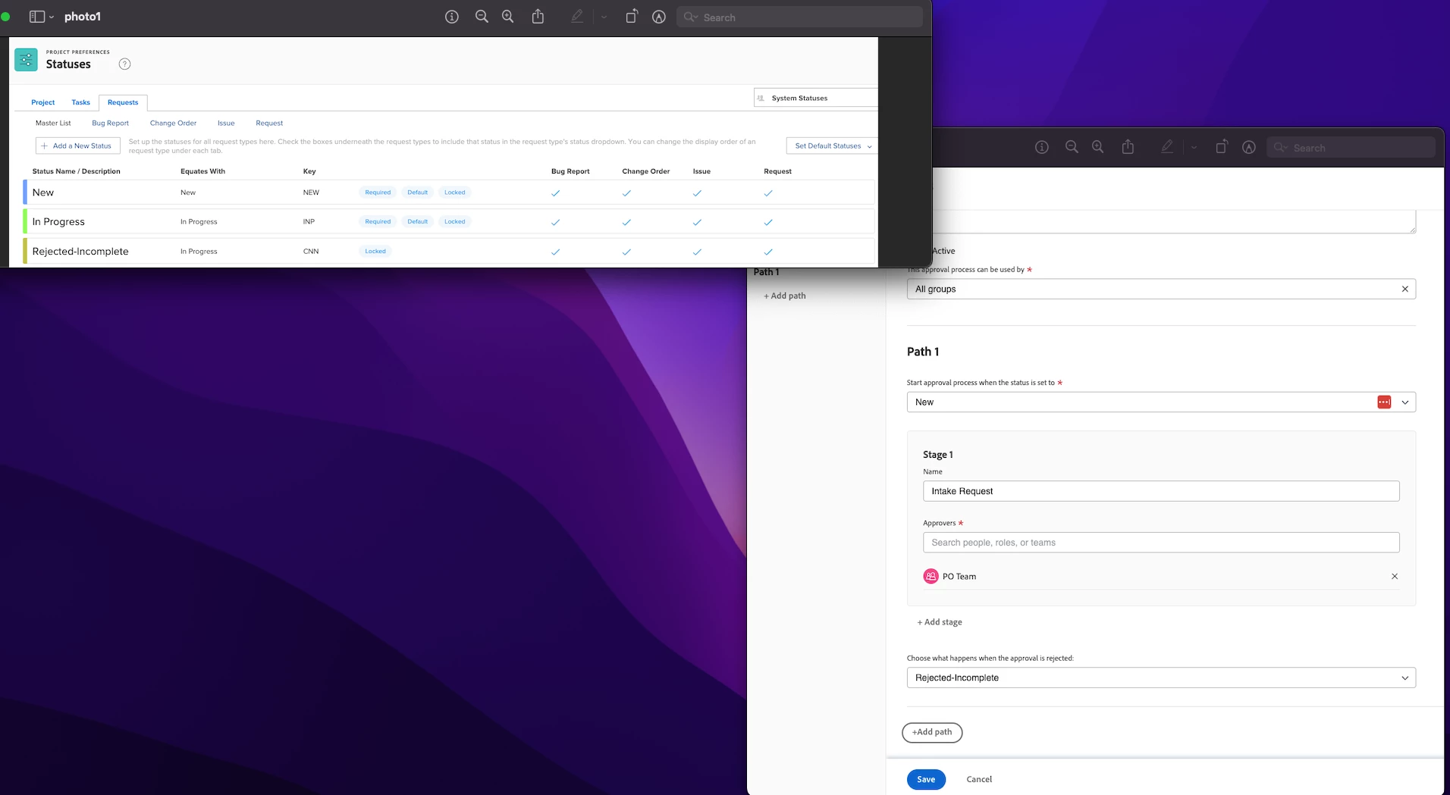Cancel the approval process changes
This screenshot has height=795, width=1450.
(x=979, y=779)
